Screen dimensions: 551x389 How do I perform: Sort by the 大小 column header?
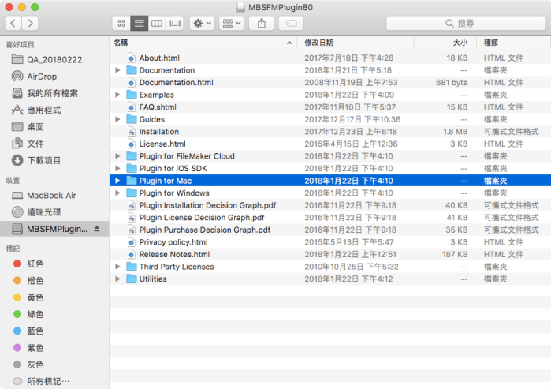click(460, 43)
